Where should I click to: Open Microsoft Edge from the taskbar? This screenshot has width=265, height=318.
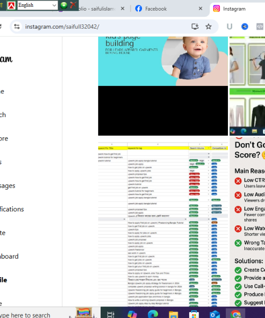pyautogui.click(x=153, y=314)
